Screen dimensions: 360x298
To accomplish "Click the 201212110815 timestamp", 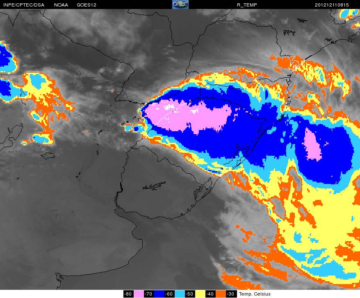I will [x=332, y=5].
